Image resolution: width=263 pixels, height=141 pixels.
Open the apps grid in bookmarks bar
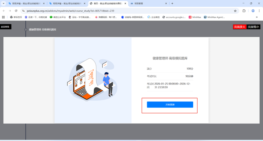4,17
